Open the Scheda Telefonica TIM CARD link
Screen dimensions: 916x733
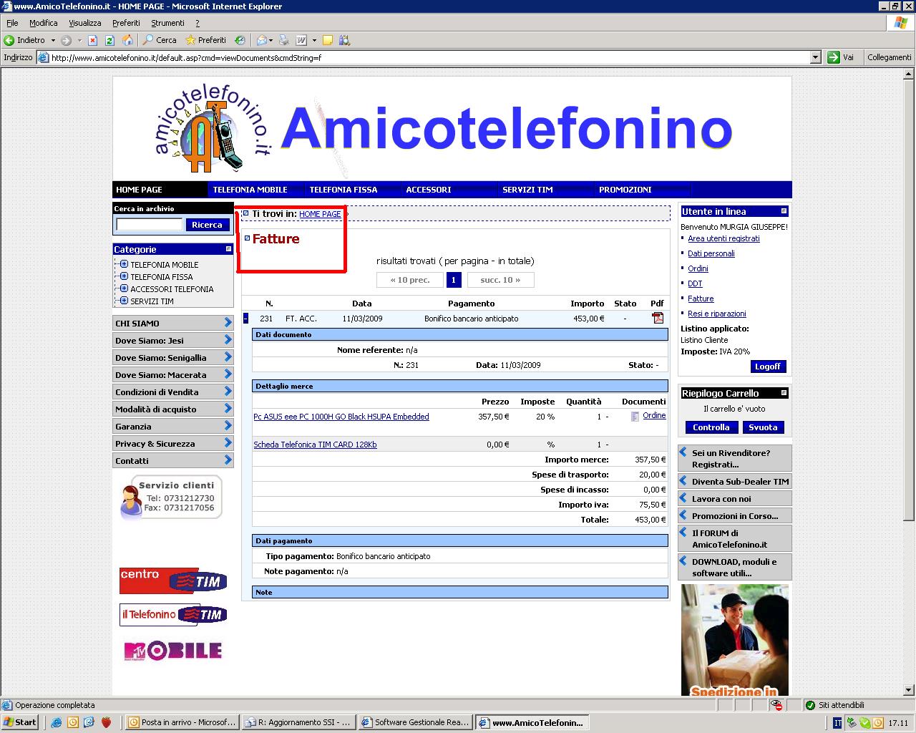tap(315, 445)
